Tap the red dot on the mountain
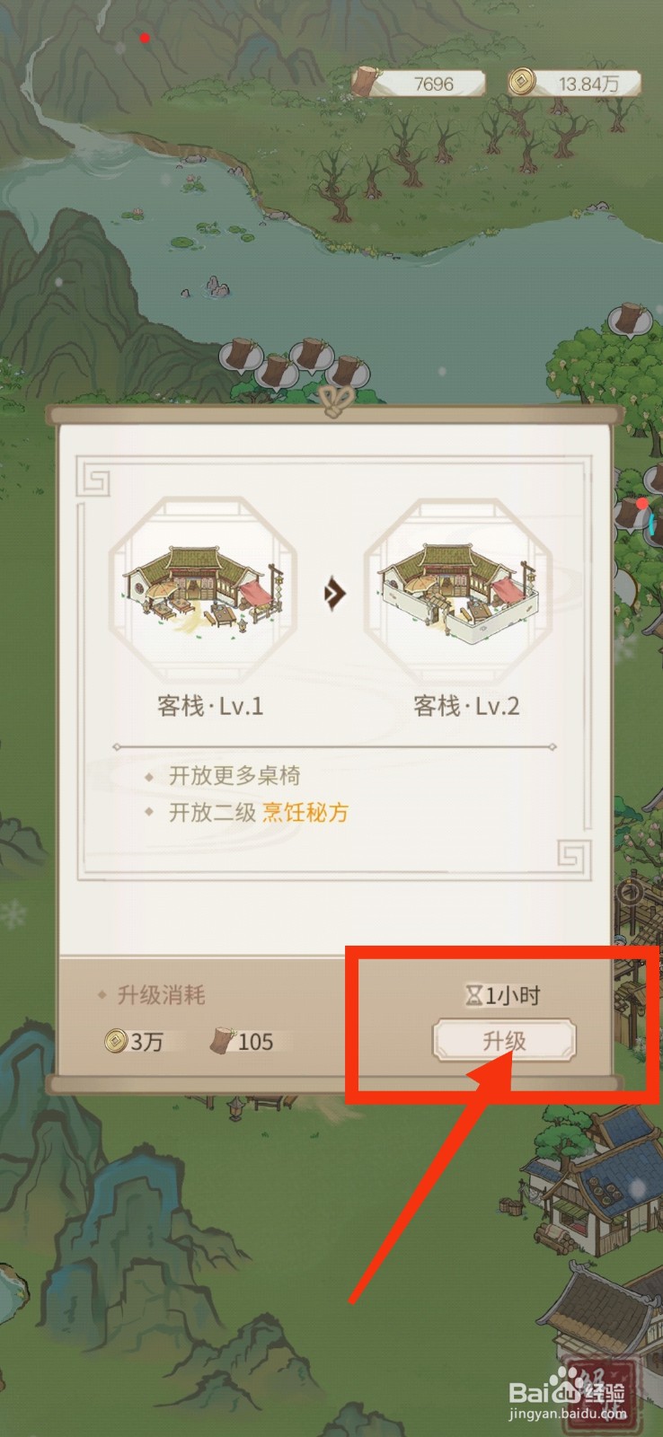This screenshot has height=1437, width=663. click(145, 38)
